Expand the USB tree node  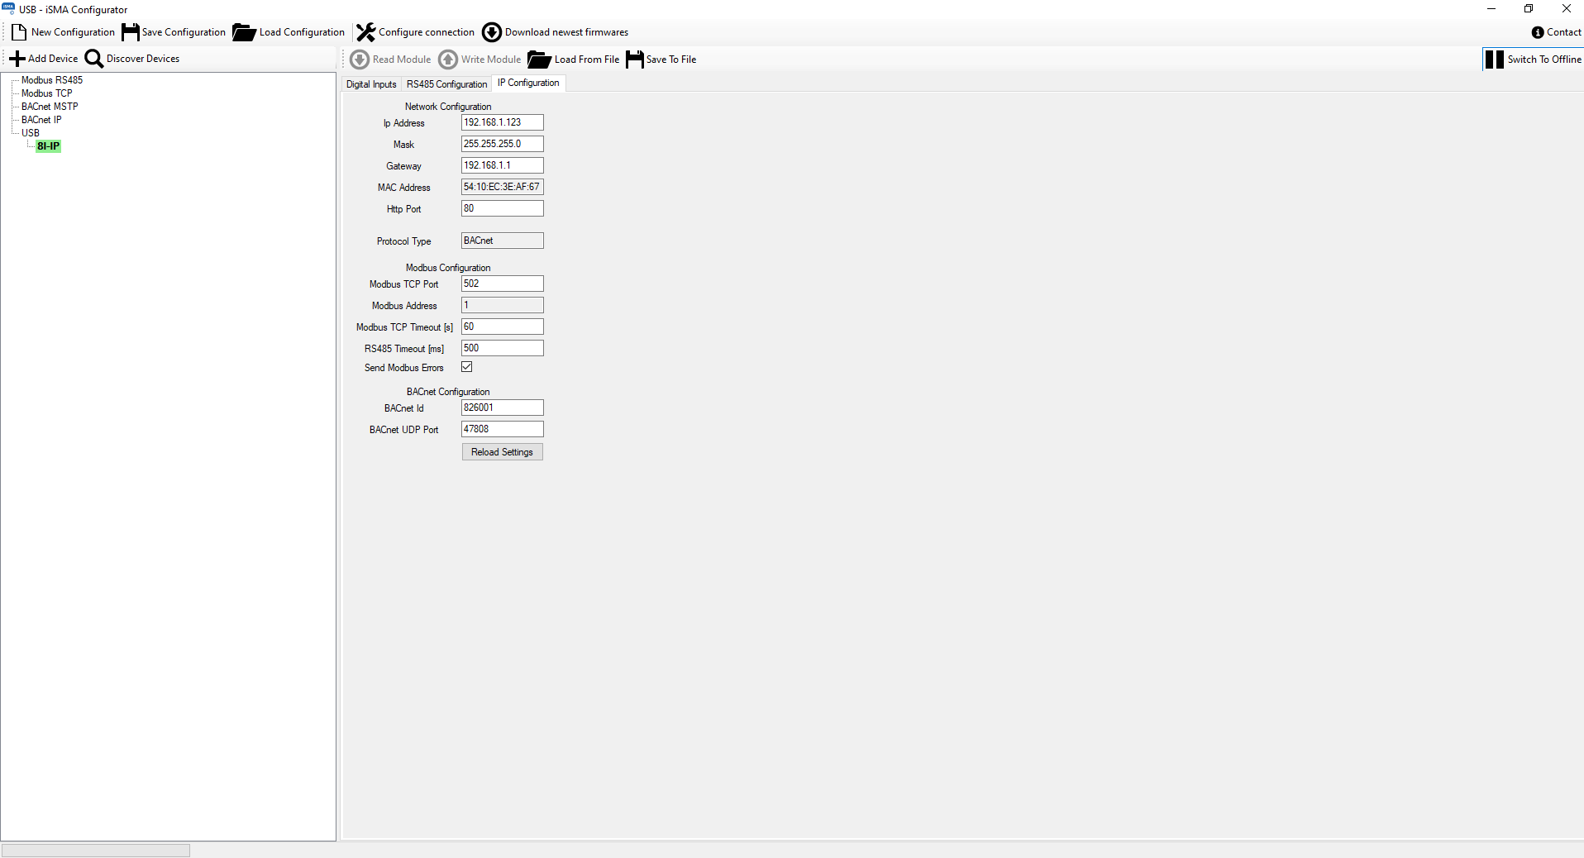(31, 132)
